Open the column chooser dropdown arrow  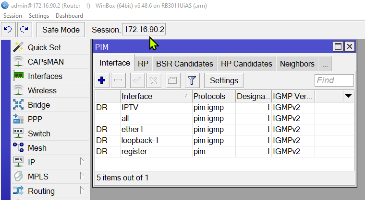point(348,96)
